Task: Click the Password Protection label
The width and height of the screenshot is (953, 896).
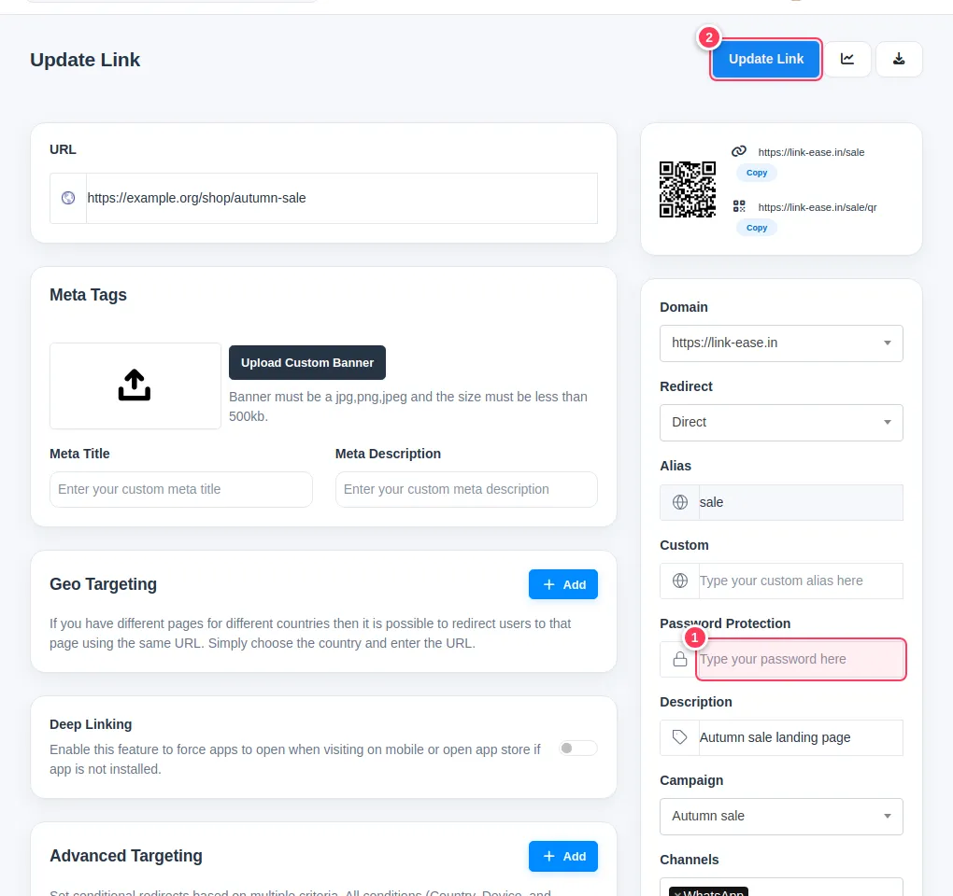Action: [x=725, y=623]
